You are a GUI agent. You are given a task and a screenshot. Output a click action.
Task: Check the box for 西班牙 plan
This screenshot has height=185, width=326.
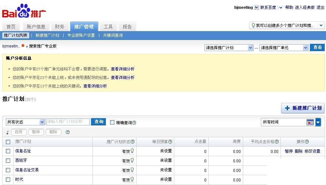click(x=8, y=161)
